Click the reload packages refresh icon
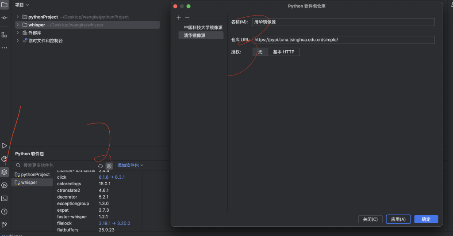The height and width of the screenshot is (236, 453). point(100,166)
